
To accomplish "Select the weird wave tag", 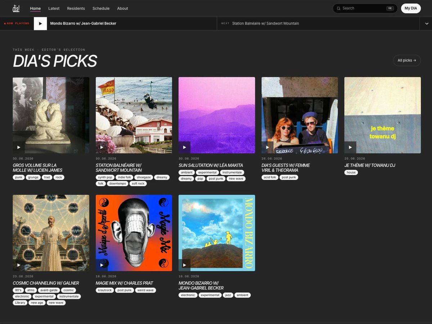I will [145, 290].
